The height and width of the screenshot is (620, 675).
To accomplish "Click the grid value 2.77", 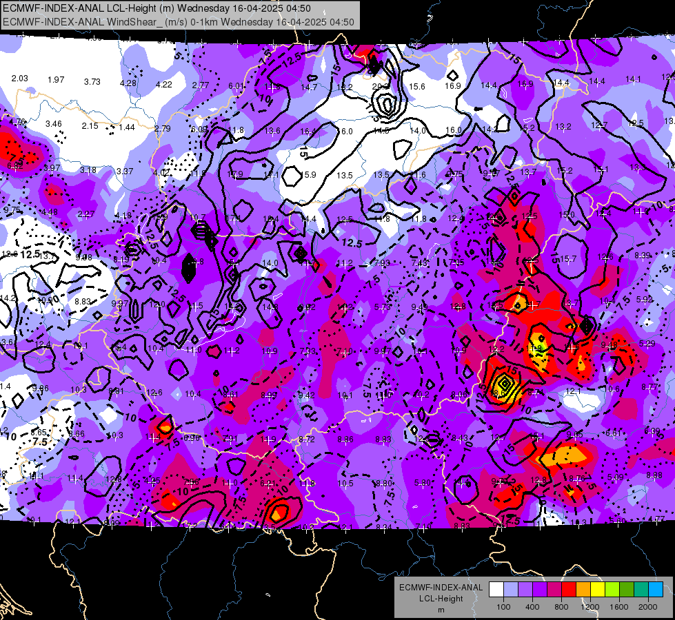I will [201, 85].
